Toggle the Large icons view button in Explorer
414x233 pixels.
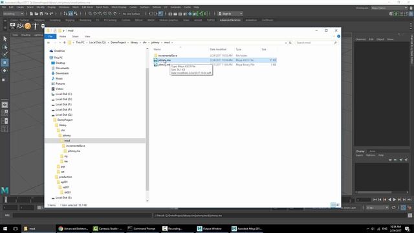click(338, 205)
